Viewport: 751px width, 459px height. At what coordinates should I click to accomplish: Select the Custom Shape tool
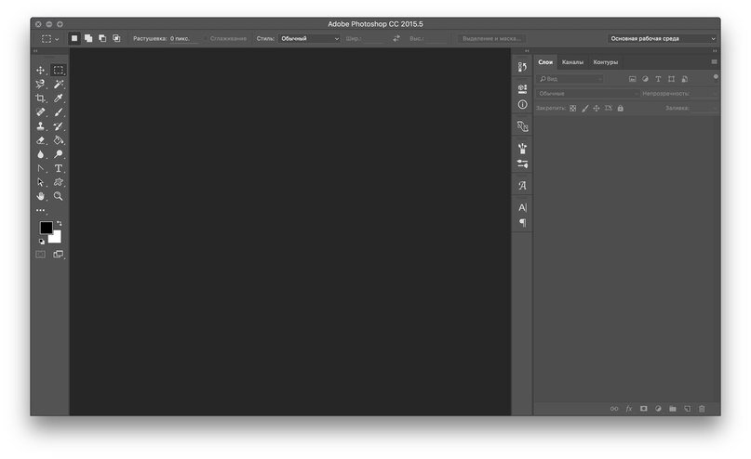point(59,182)
